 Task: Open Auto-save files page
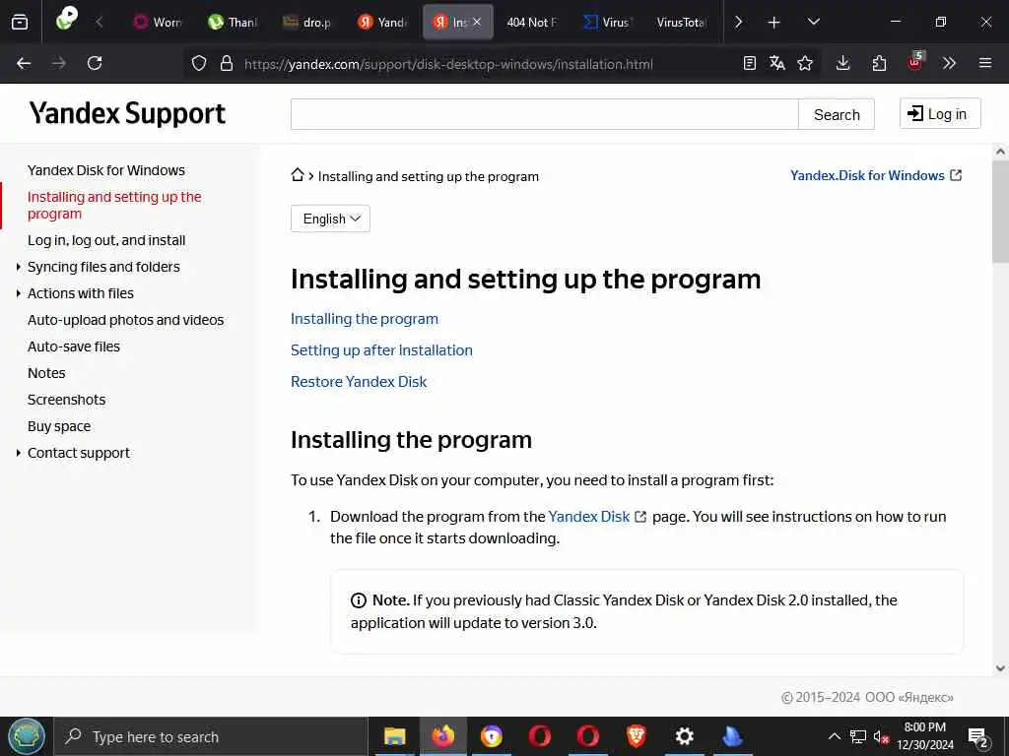pyautogui.click(x=73, y=346)
